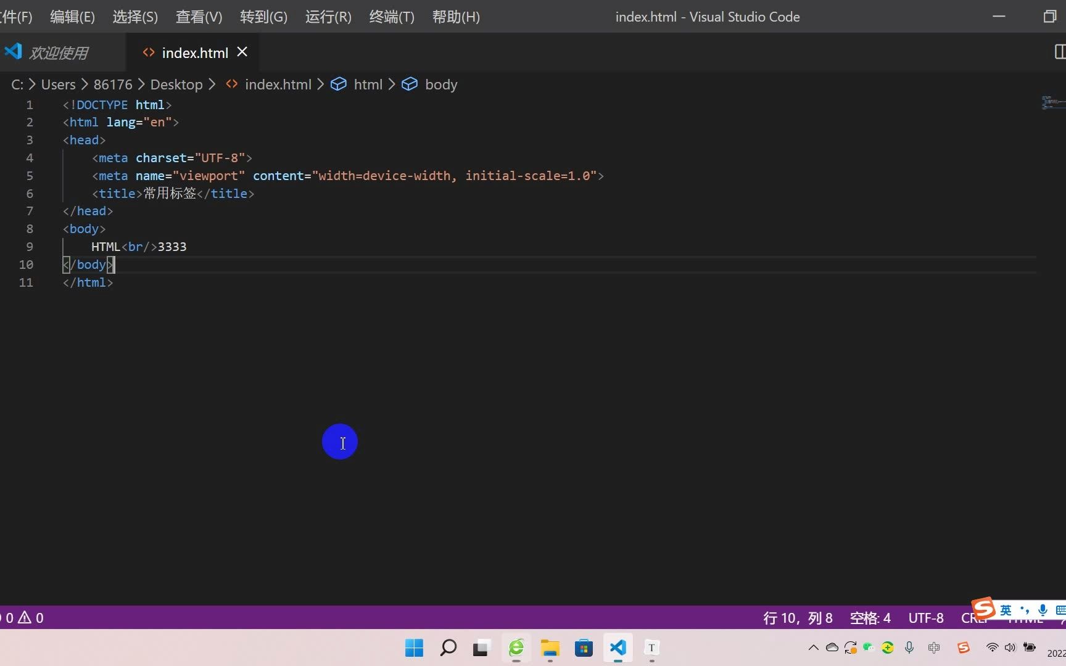Click the minimap in the editor

[x=1051, y=105]
